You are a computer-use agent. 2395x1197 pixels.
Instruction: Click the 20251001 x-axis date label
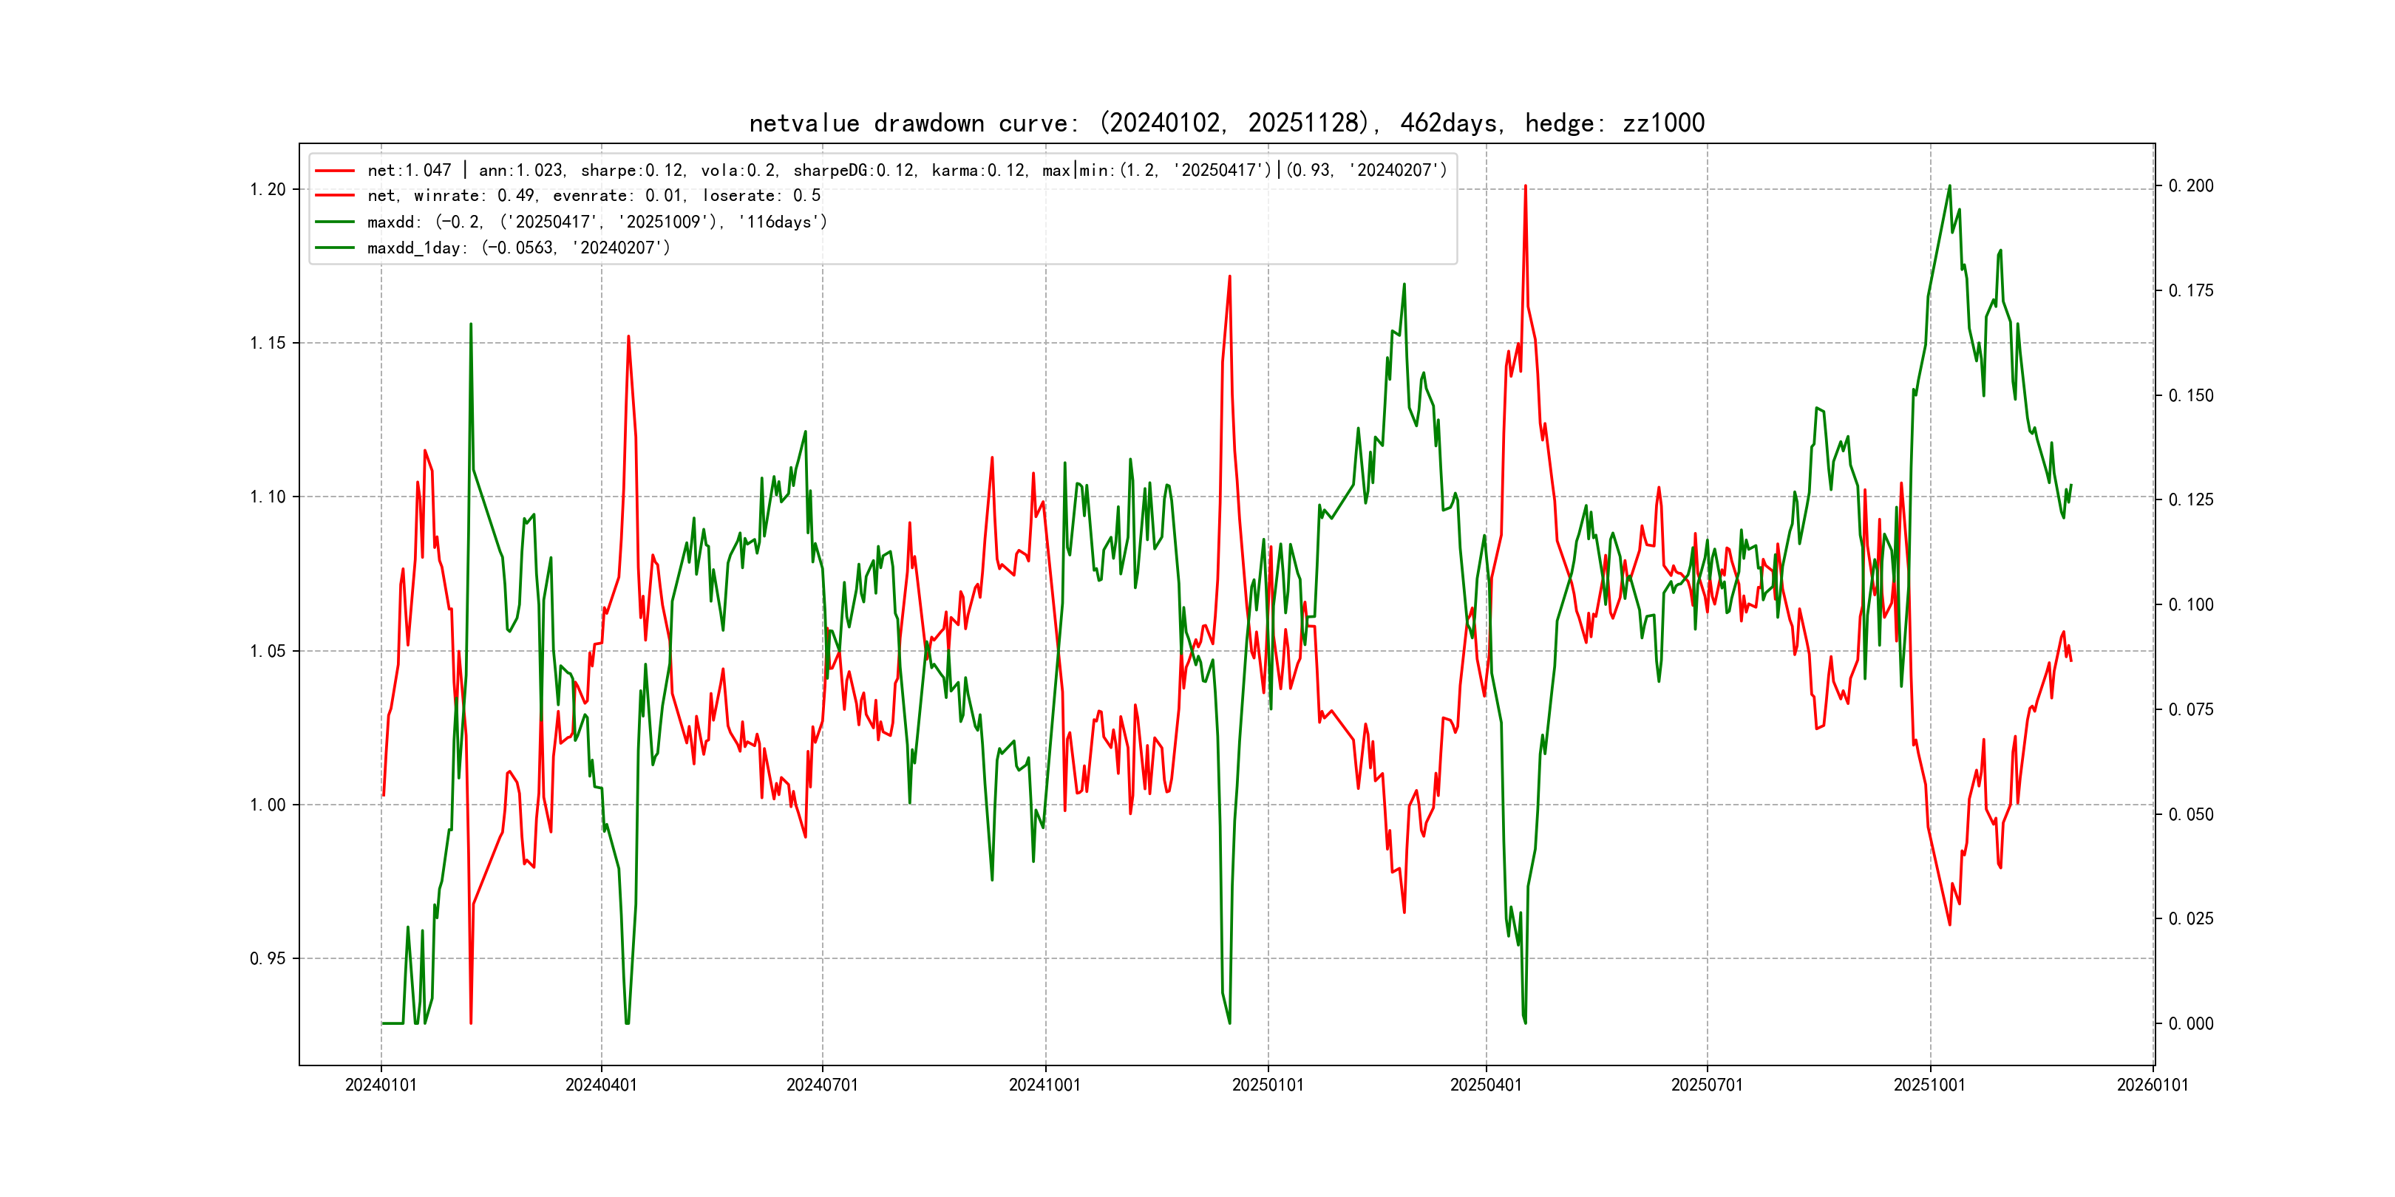(1929, 1085)
